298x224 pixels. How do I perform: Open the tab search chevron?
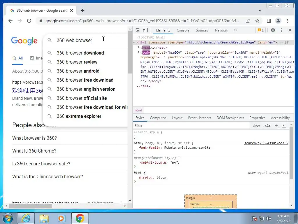pyautogui.click(x=260, y=10)
